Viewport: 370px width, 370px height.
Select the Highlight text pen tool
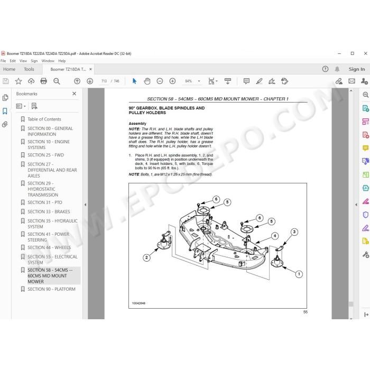coord(259,81)
